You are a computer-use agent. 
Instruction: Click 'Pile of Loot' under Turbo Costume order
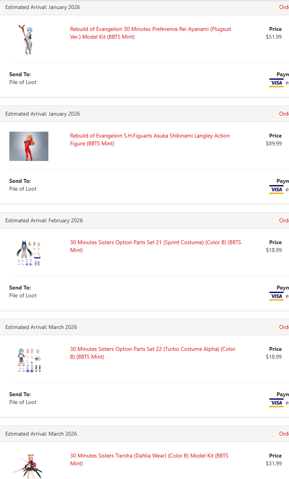23,402
